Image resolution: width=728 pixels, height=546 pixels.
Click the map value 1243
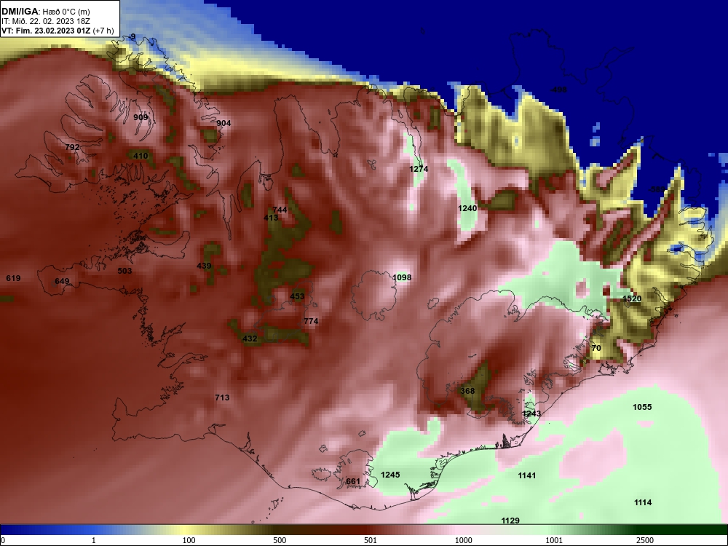(x=531, y=414)
